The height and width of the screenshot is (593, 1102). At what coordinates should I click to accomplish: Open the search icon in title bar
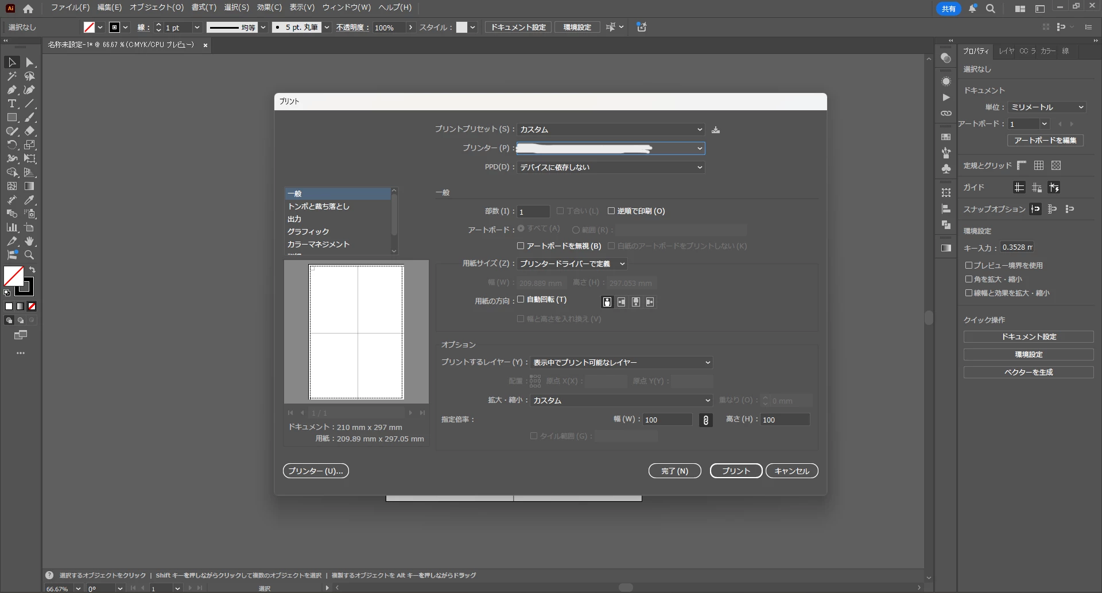coord(991,9)
